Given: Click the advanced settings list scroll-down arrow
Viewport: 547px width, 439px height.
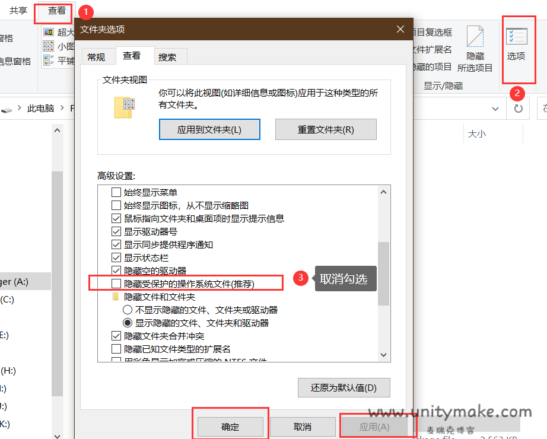Looking at the screenshot, I should click(383, 354).
